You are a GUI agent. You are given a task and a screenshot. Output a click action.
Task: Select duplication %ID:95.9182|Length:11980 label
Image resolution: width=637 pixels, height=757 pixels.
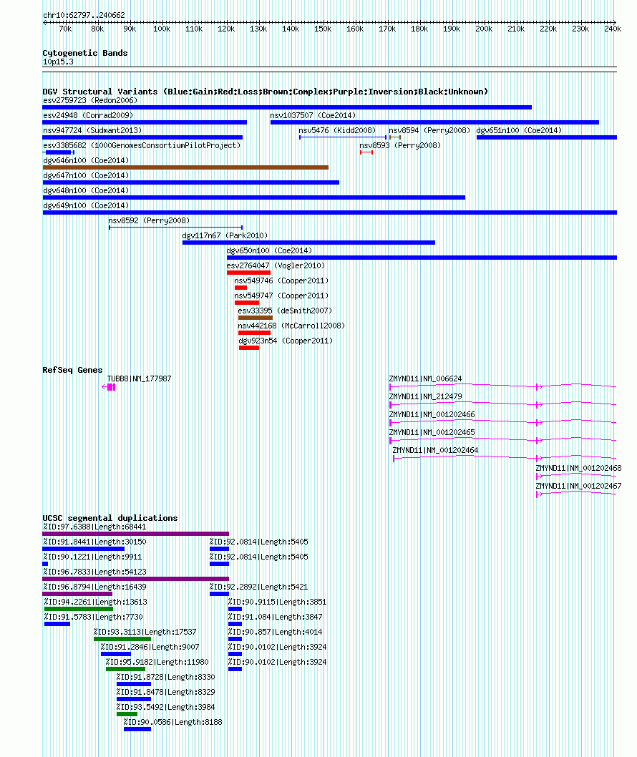[x=157, y=661]
